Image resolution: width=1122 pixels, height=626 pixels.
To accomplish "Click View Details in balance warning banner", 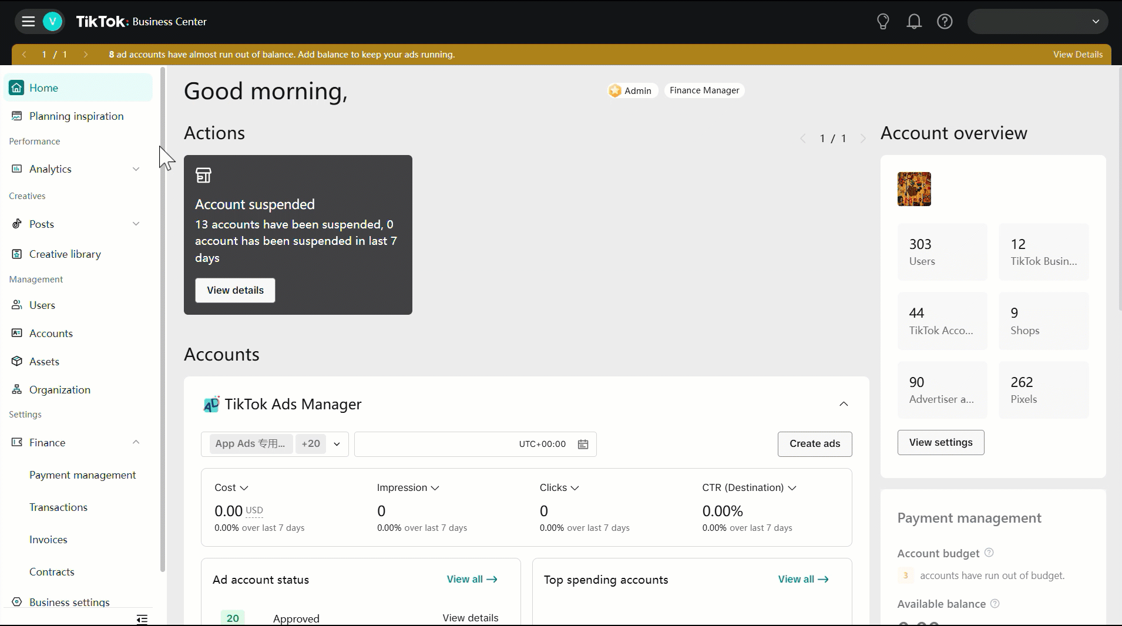I will click(1077, 55).
